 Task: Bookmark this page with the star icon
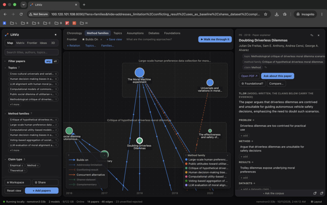(265, 14)
